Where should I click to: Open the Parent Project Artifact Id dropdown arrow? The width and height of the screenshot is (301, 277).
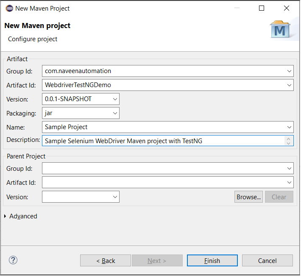pyautogui.click(x=289, y=182)
